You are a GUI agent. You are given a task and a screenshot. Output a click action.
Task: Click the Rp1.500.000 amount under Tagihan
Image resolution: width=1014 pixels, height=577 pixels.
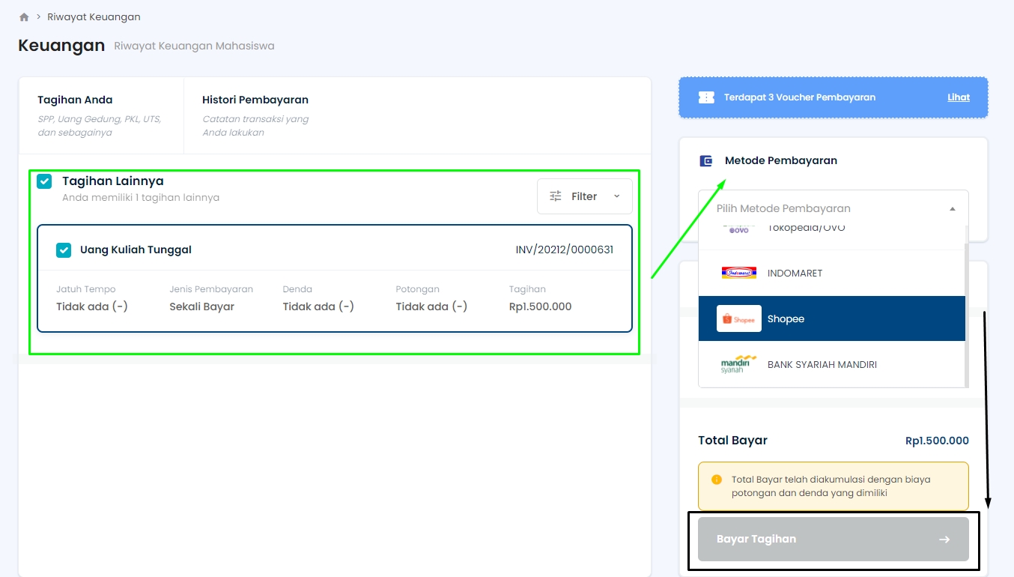coord(540,306)
